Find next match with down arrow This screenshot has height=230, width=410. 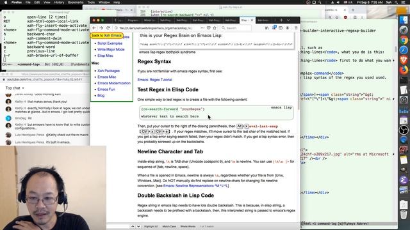click(x=138, y=226)
